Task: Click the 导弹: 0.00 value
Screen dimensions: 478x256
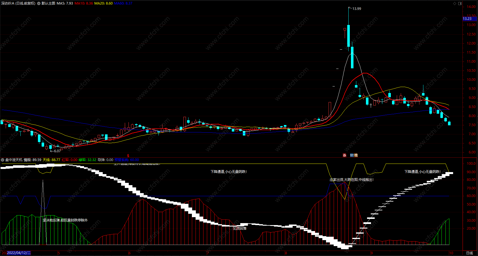Action: coord(105,160)
